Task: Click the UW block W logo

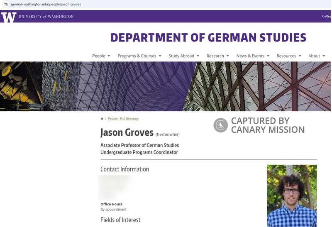Action: click(x=9, y=17)
